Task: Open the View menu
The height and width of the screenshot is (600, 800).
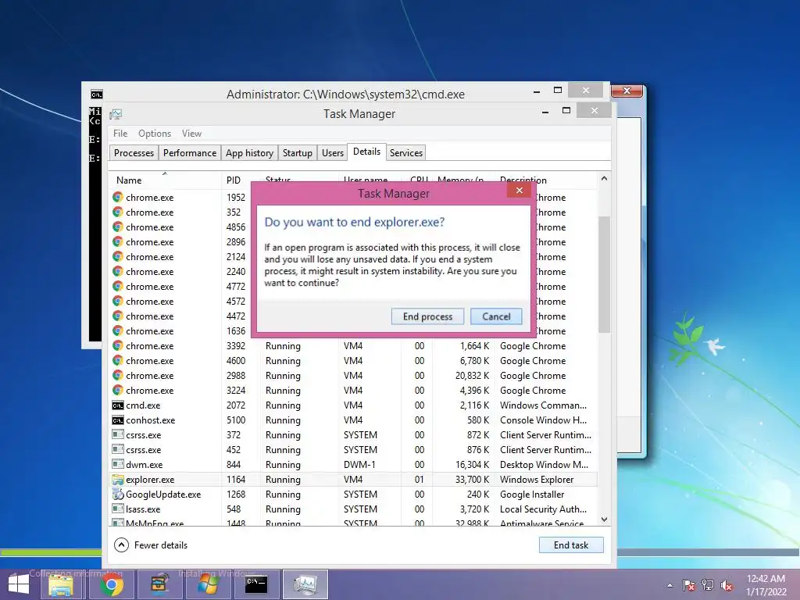Action: 192,133
